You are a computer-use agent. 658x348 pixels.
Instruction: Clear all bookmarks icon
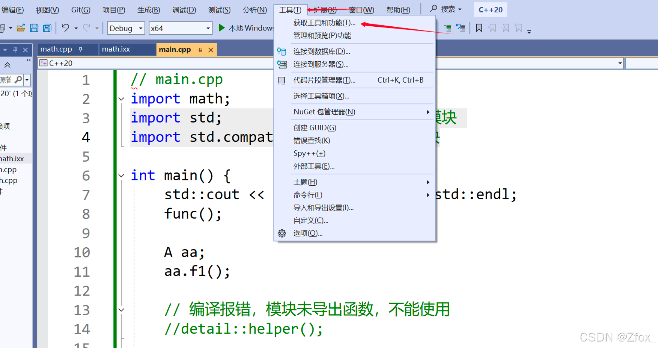pyautogui.click(x=519, y=28)
